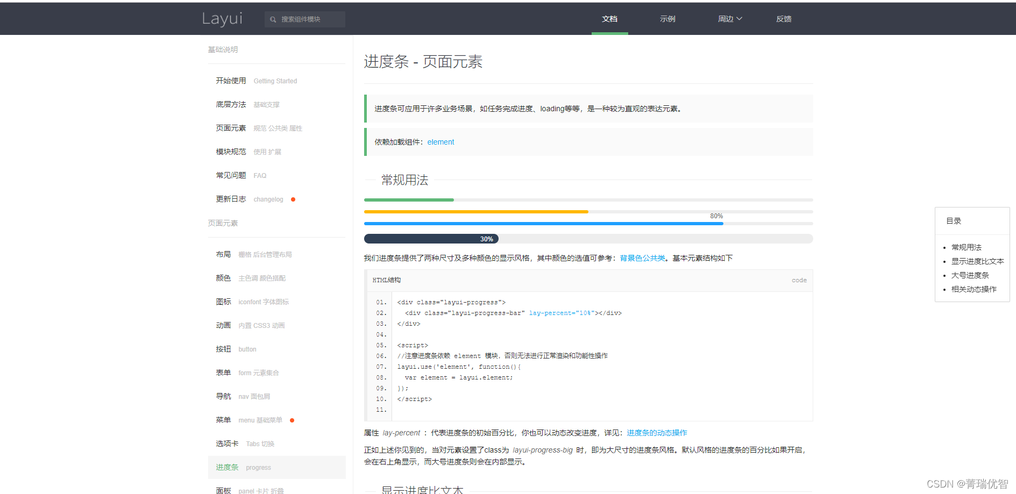The width and height of the screenshot is (1016, 494).
Task: Click the green progress bar
Action: (409, 200)
